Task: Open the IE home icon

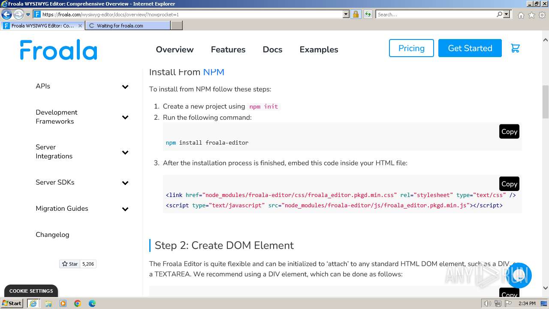Action: click(x=521, y=15)
